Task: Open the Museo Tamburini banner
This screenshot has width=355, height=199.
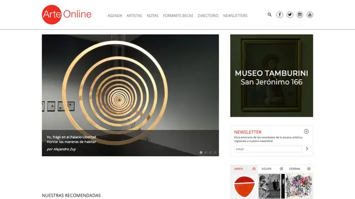Action: (x=271, y=76)
